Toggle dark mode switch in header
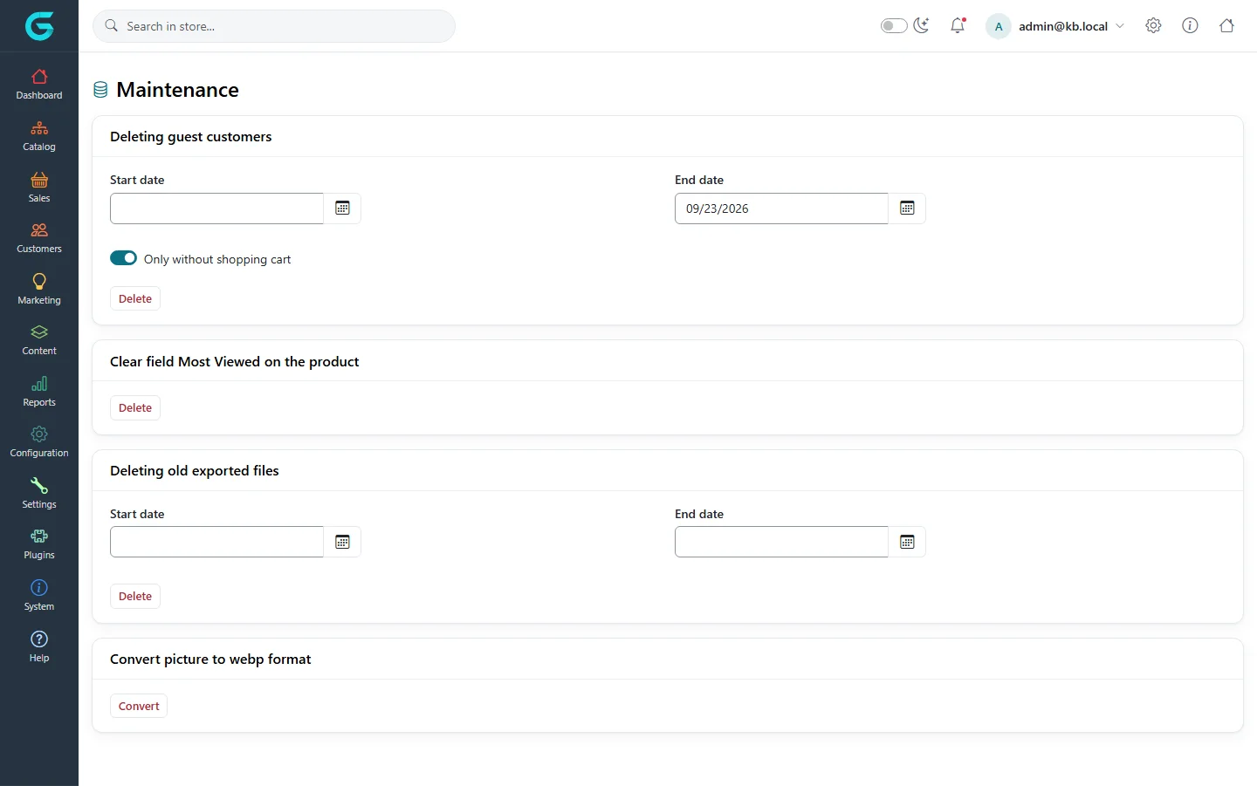This screenshot has height=786, width=1257. [894, 25]
